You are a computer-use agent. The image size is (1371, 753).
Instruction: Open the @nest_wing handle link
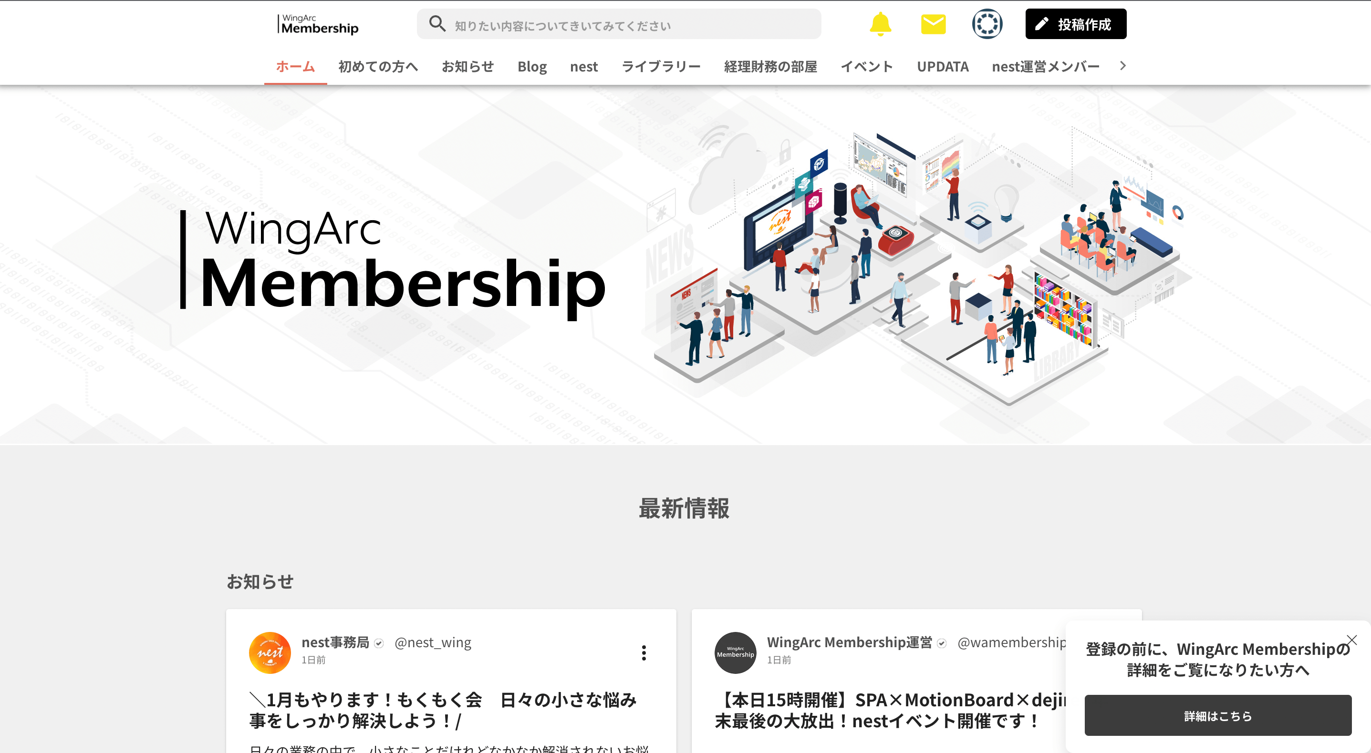433,642
